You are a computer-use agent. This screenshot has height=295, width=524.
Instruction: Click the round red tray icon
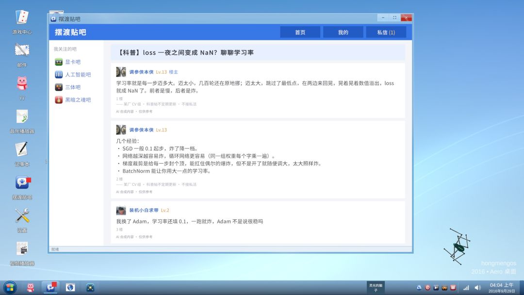coord(428,288)
